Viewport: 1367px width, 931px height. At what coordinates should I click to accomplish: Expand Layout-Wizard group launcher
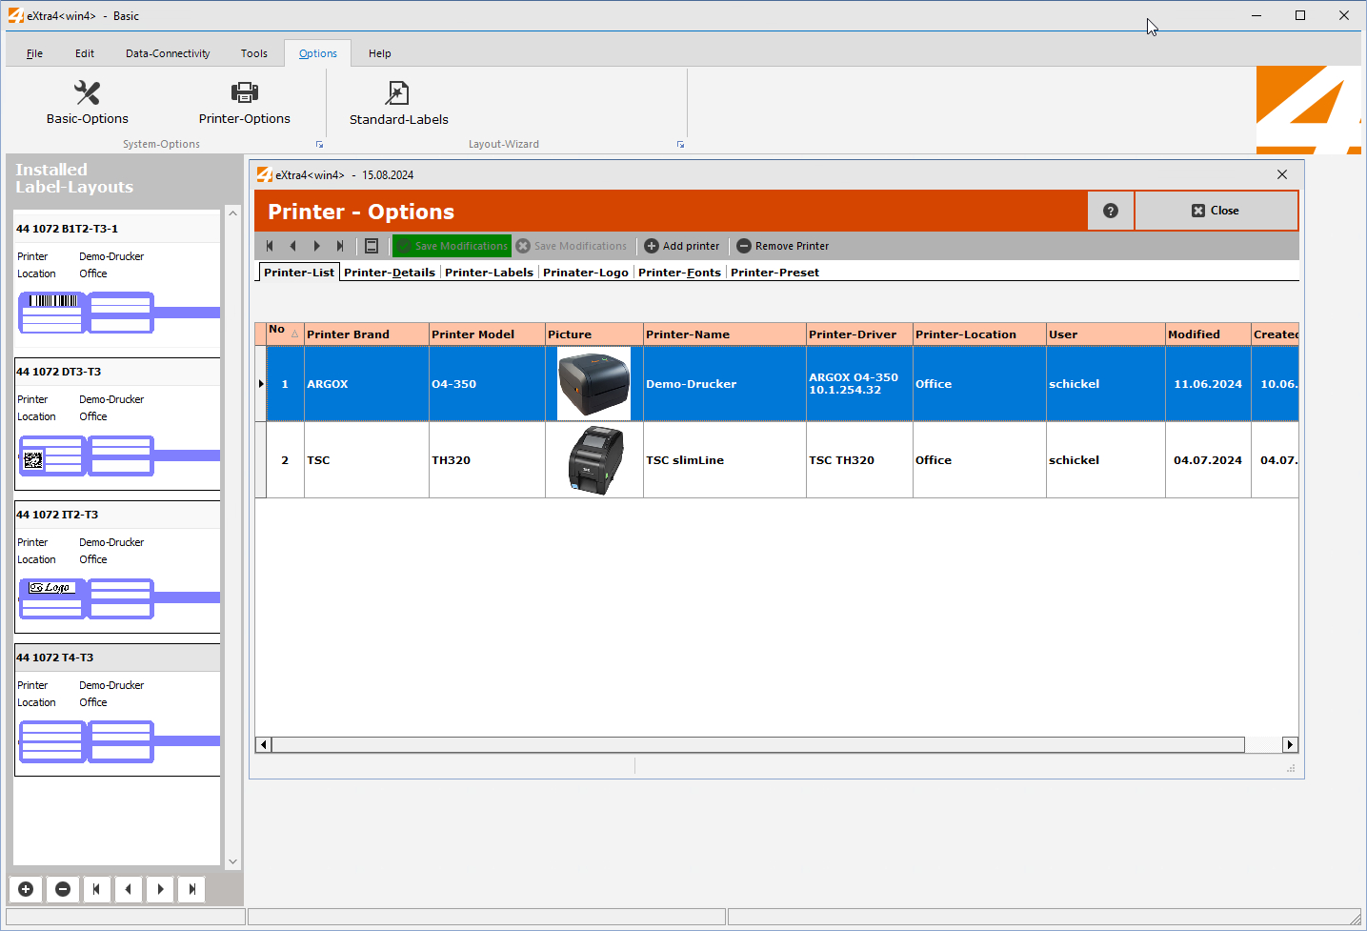(680, 145)
